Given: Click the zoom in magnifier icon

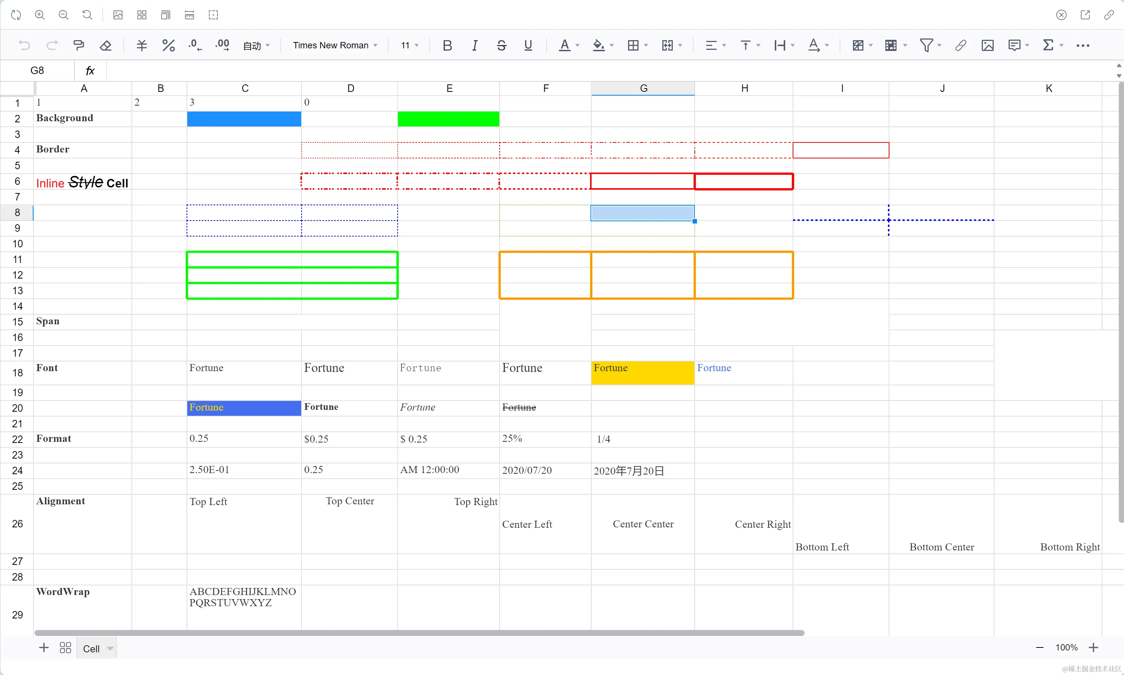Looking at the screenshot, I should pyautogui.click(x=40, y=15).
